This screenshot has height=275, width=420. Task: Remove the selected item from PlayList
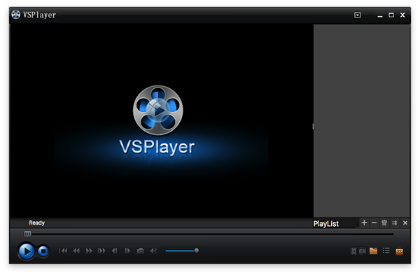[374, 223]
